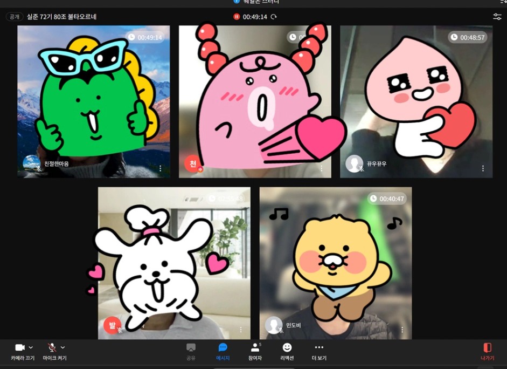The height and width of the screenshot is (369, 507).
Task: Turn off the camera with the 카메라 끄기 icon
Action: pos(20,347)
